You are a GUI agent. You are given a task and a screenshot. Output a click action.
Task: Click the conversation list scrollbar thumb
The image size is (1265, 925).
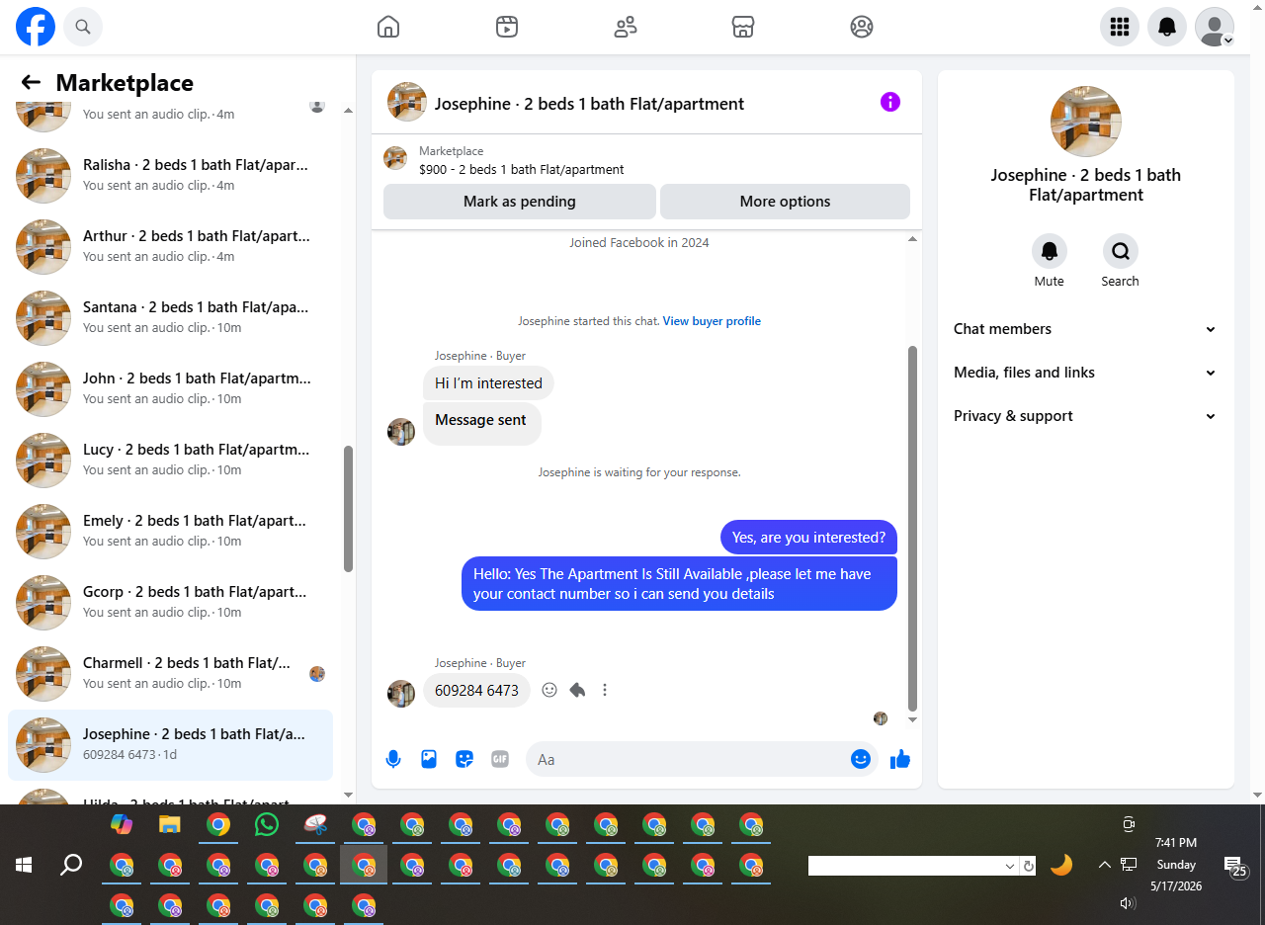click(x=348, y=508)
